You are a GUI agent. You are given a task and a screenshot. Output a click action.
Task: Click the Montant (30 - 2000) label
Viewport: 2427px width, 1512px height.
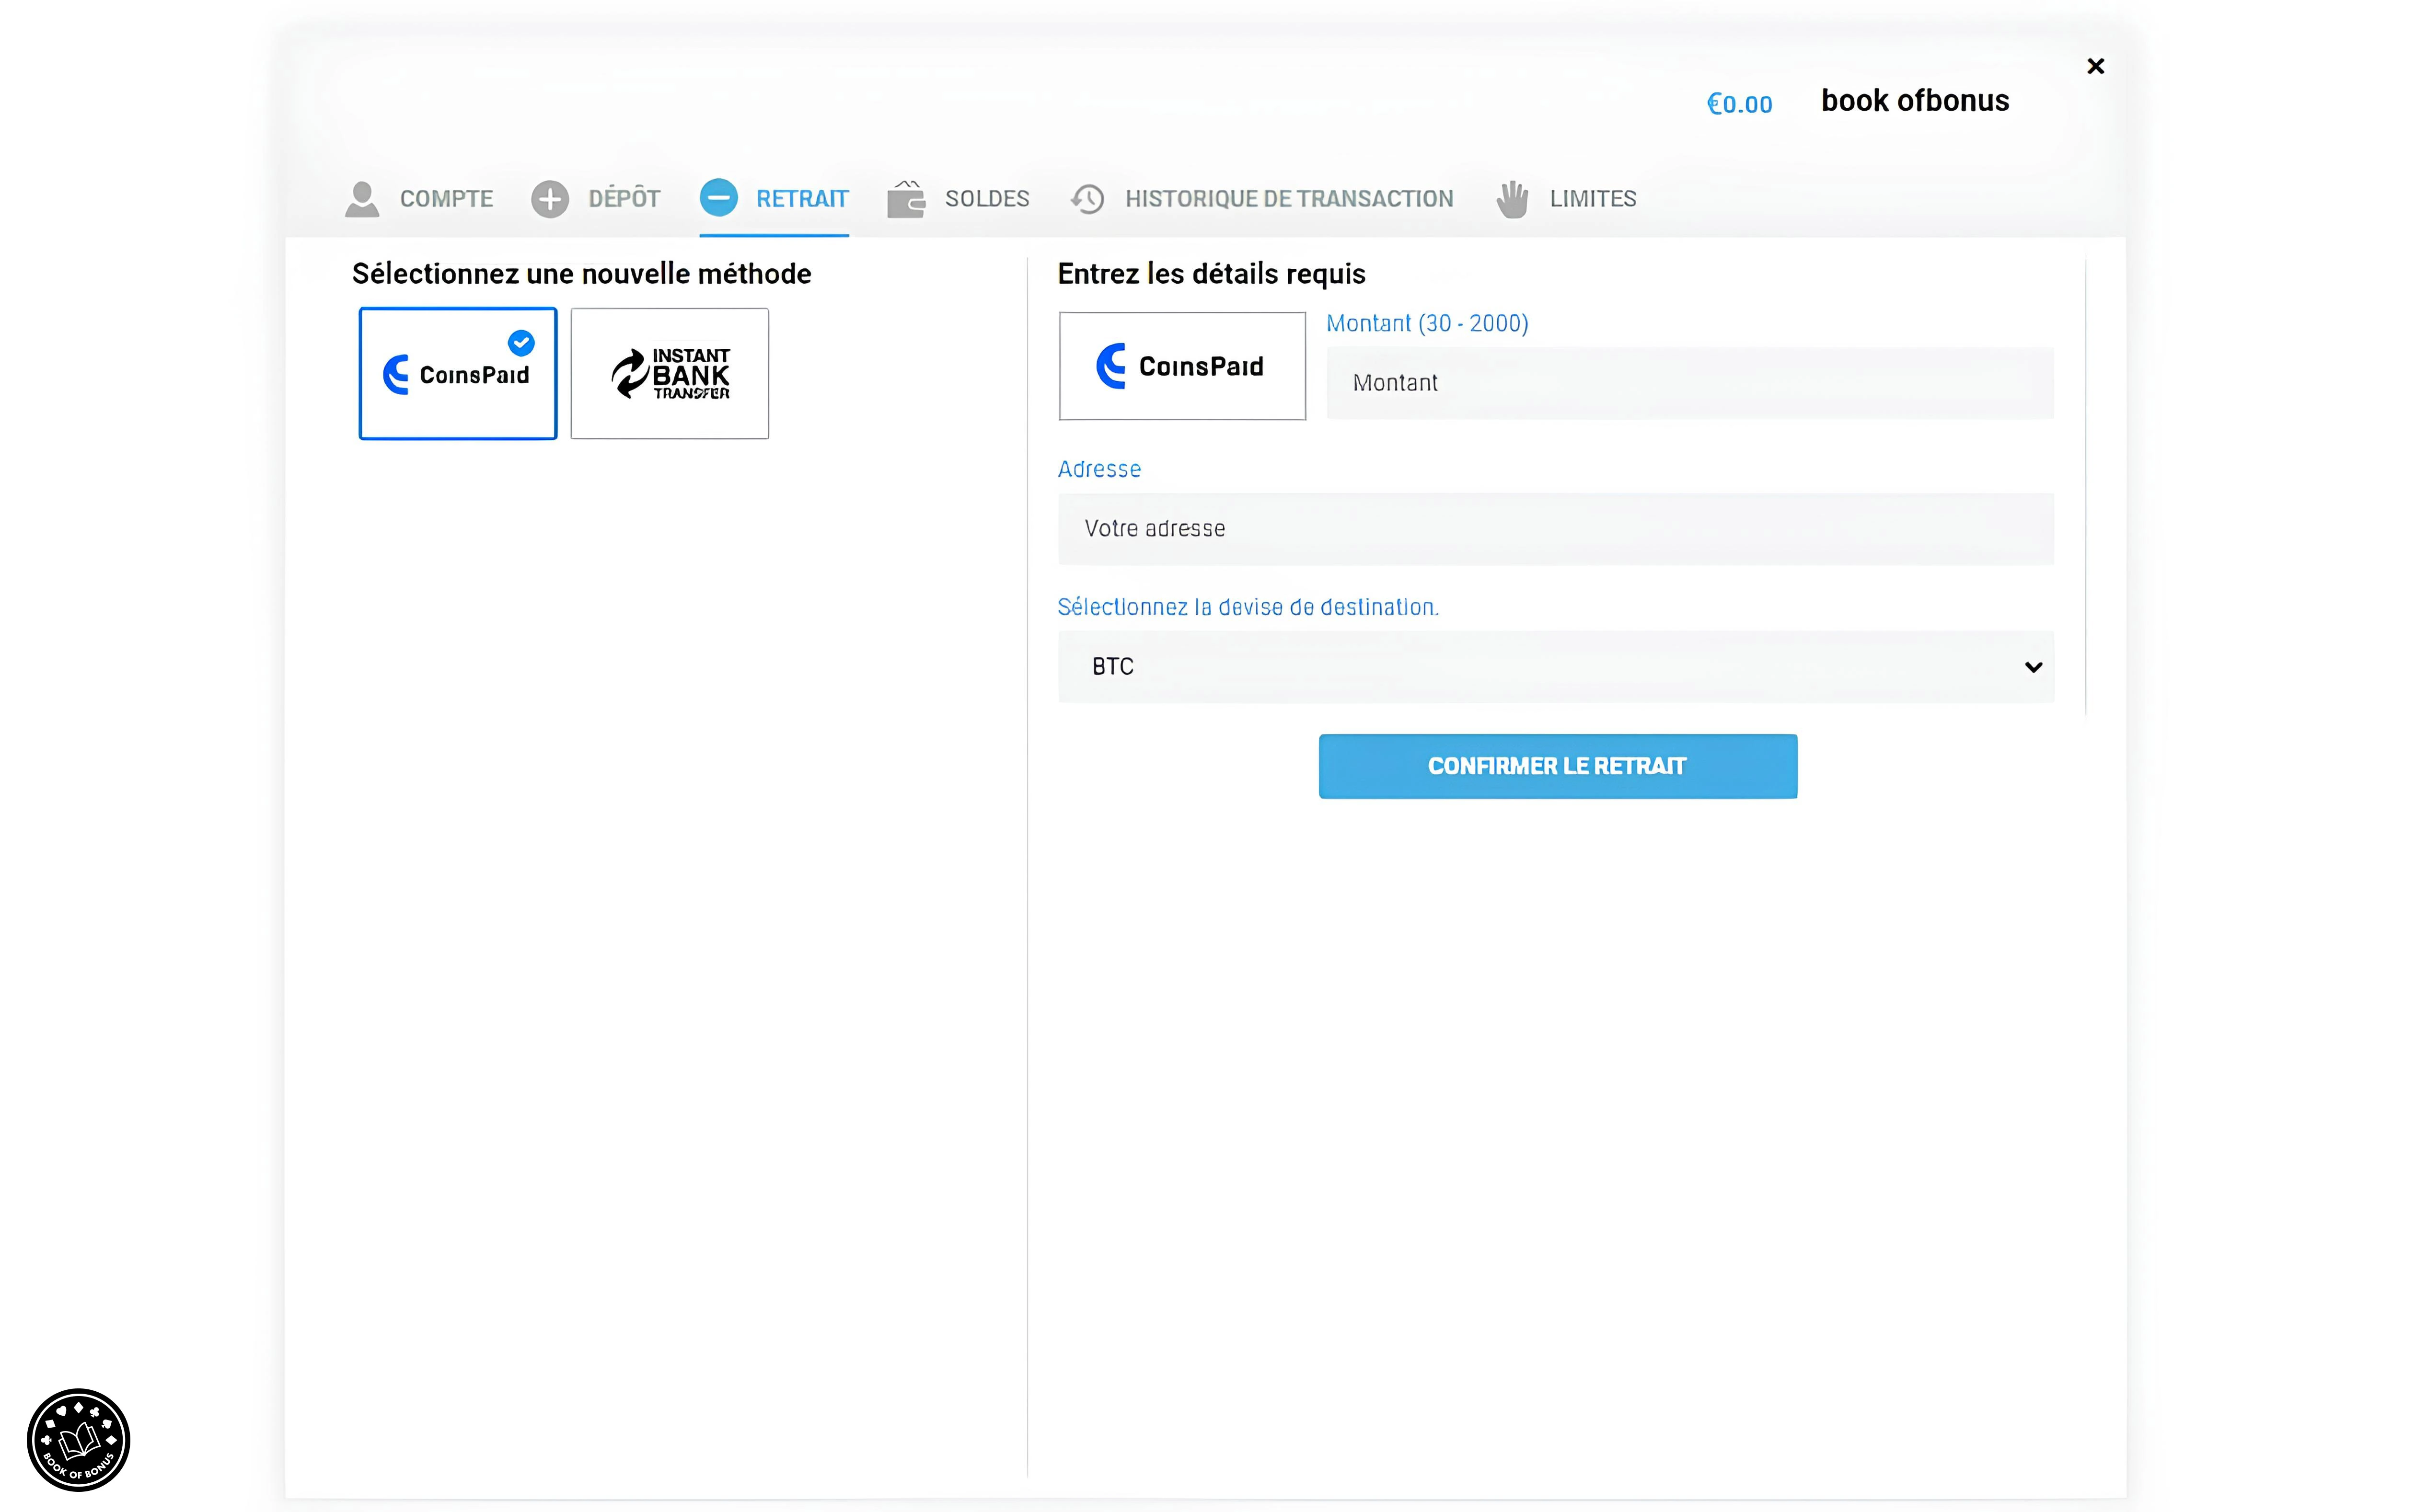(1428, 323)
